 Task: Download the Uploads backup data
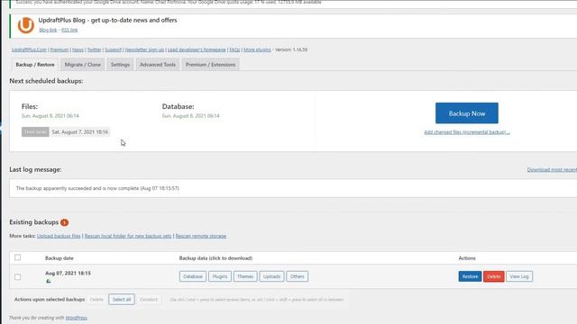pos(271,276)
